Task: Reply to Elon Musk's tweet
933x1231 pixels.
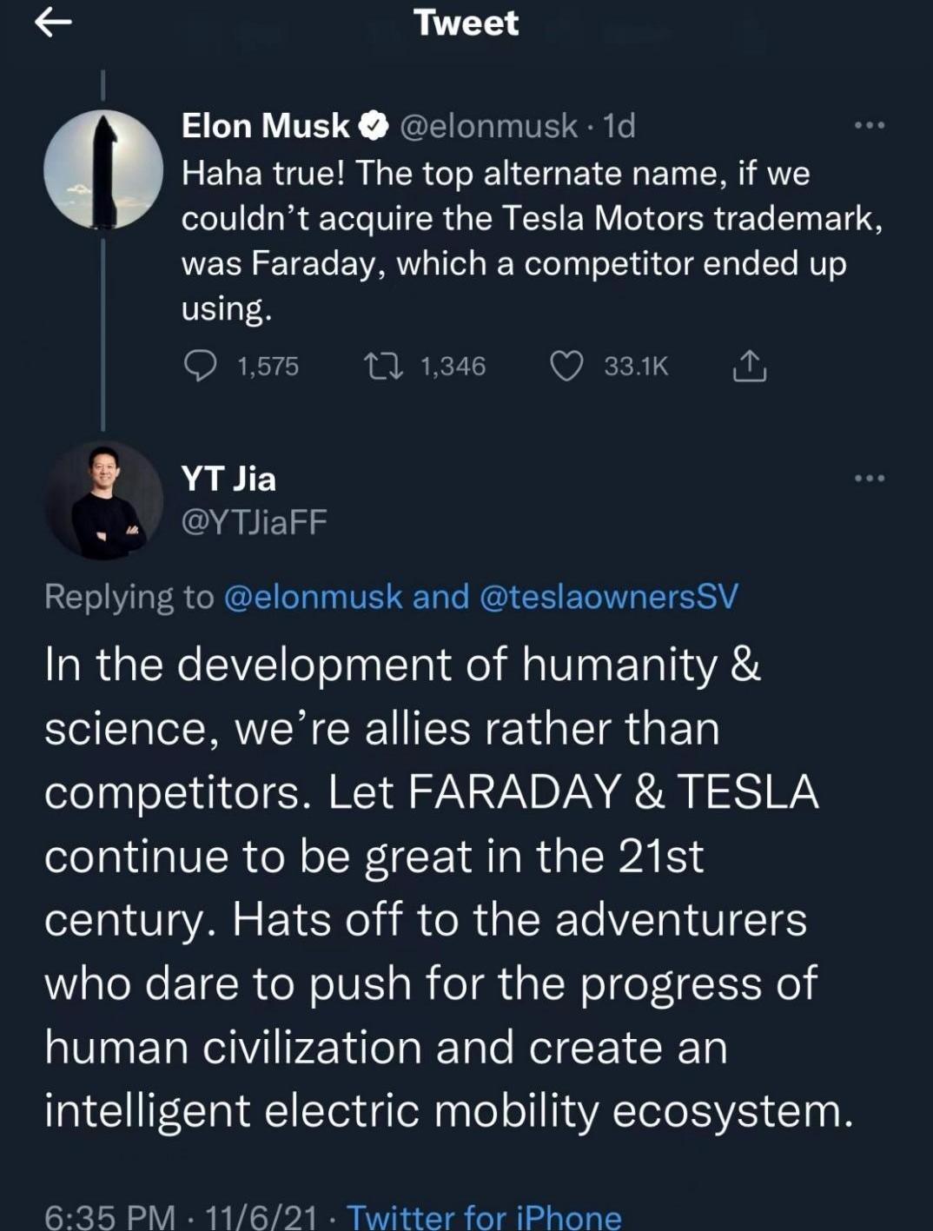Action: click(202, 367)
